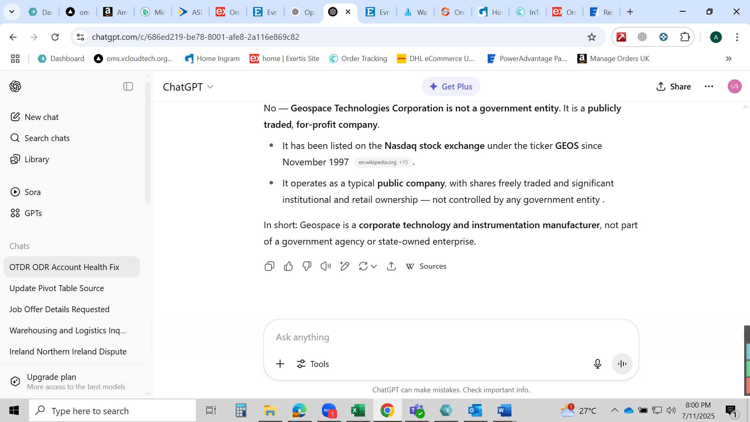Click the Share conversation button
The width and height of the screenshot is (750, 422).
coord(673,87)
